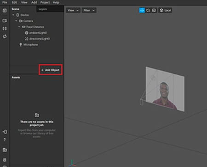Select the Scene panel tab
Viewport: 207px width, 167px height.
pos(16,9)
